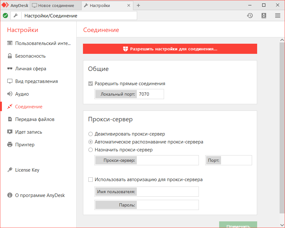Image resolution: width=285 pixels, height=228 pixels.
Task: Open Личная сфера settings section
Action: (38, 68)
